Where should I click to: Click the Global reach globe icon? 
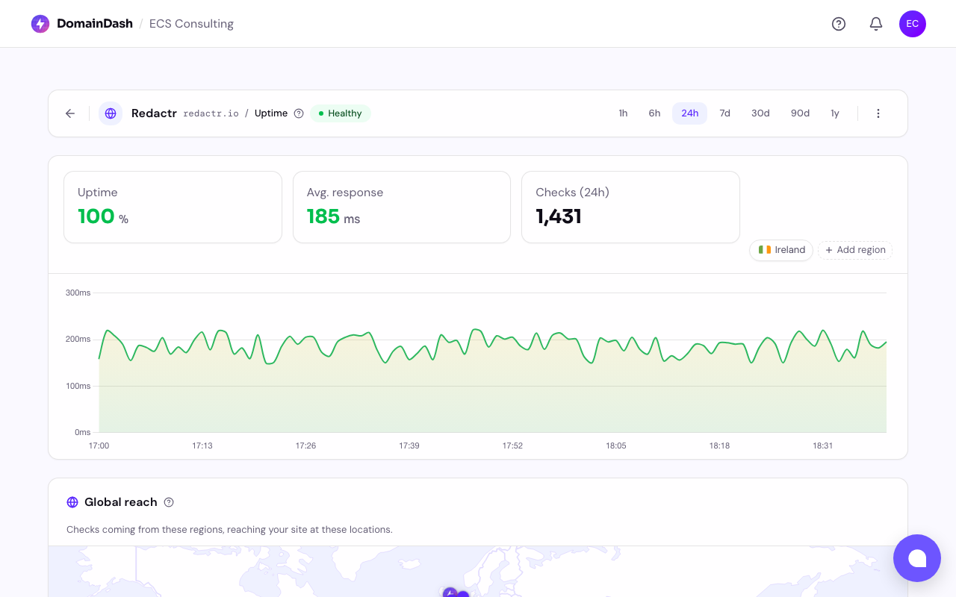click(x=72, y=502)
